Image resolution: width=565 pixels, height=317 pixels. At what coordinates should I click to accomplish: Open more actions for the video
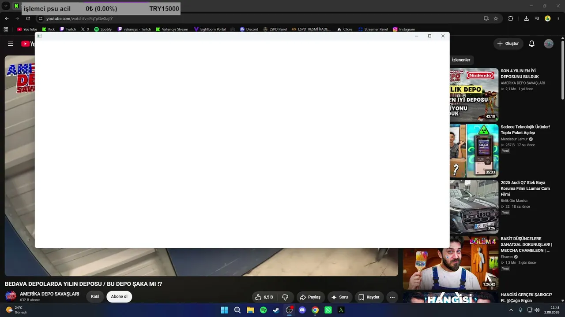click(392, 297)
